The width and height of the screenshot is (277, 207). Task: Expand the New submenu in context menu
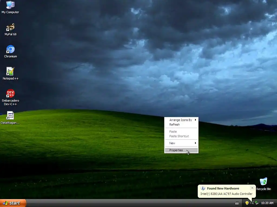click(182, 143)
